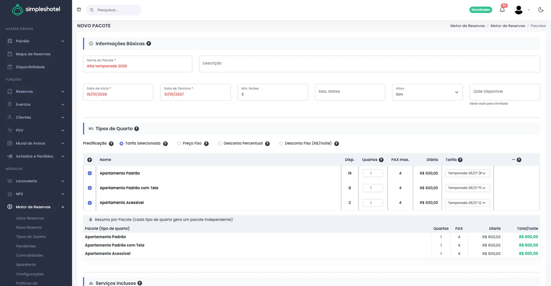Image resolution: width=551 pixels, height=286 pixels.
Task: Open the Ativo dropdown
Action: [427, 92]
